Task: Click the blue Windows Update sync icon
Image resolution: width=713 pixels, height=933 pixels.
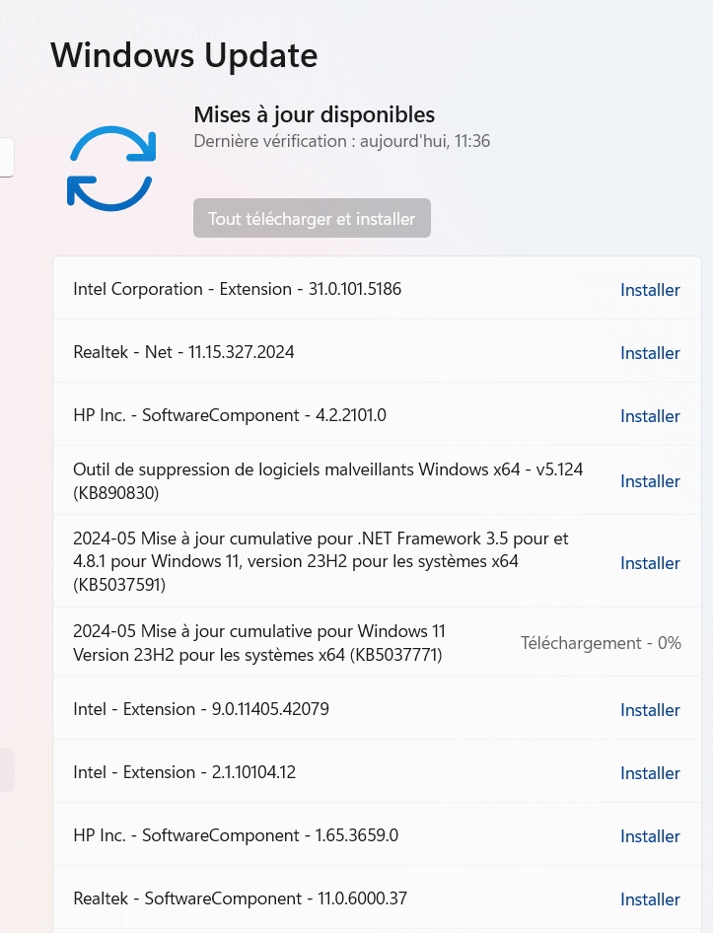Action: coord(111,168)
